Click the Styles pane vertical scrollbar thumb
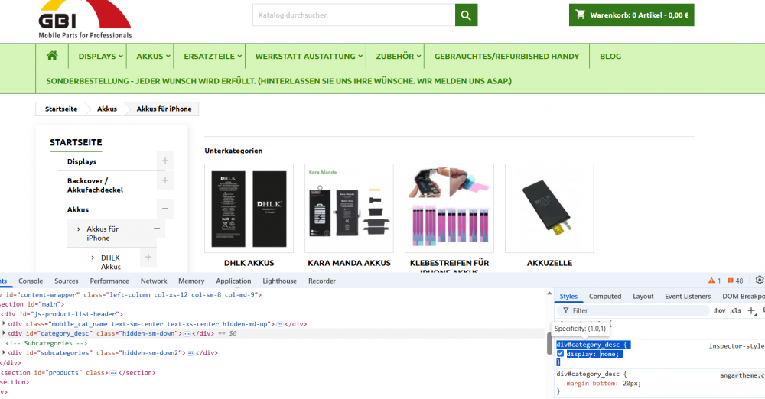The width and height of the screenshot is (765, 399). pos(549,343)
